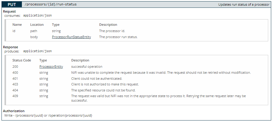Click the Authorization section heading
The width and height of the screenshot is (273, 122).
[14, 111]
